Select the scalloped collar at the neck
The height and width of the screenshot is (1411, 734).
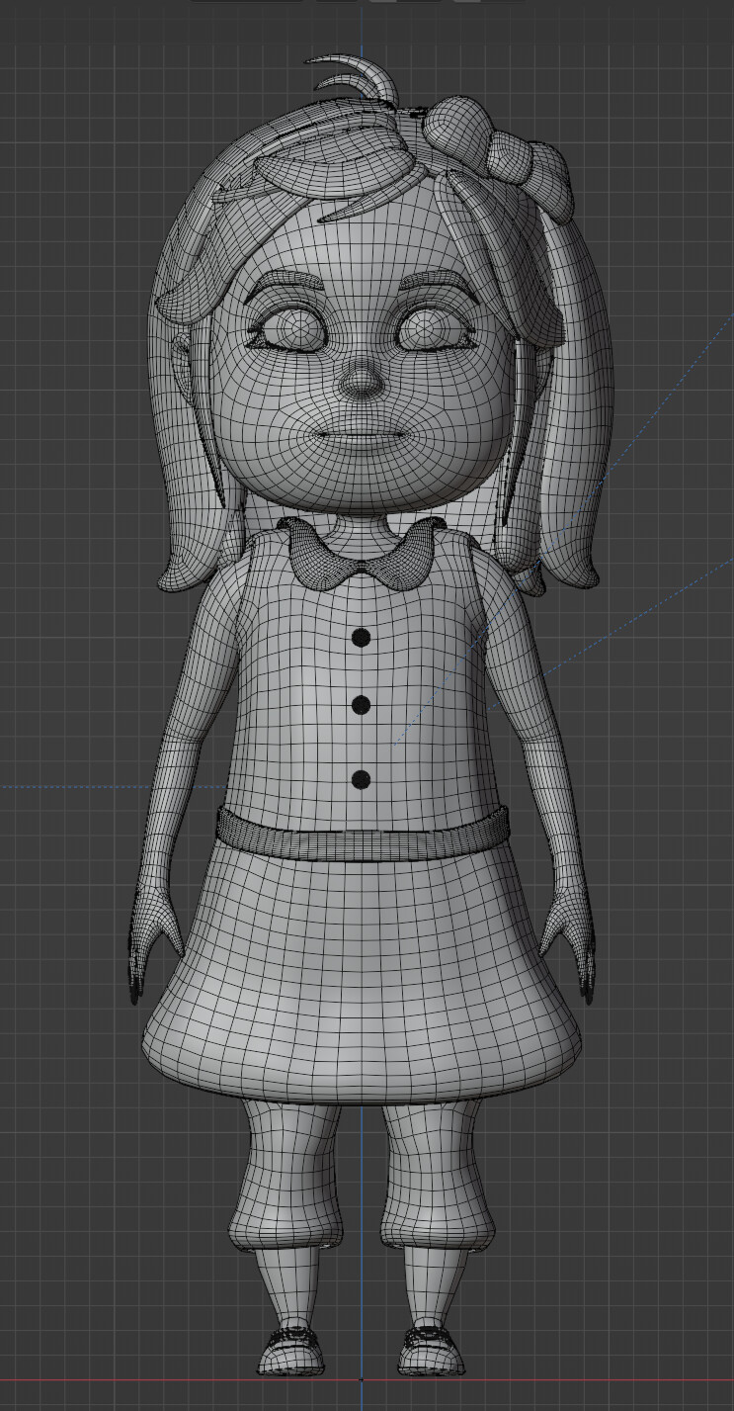[x=361, y=553]
